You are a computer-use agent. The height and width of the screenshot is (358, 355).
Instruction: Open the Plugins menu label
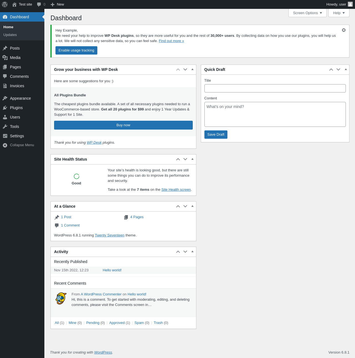[16, 108]
